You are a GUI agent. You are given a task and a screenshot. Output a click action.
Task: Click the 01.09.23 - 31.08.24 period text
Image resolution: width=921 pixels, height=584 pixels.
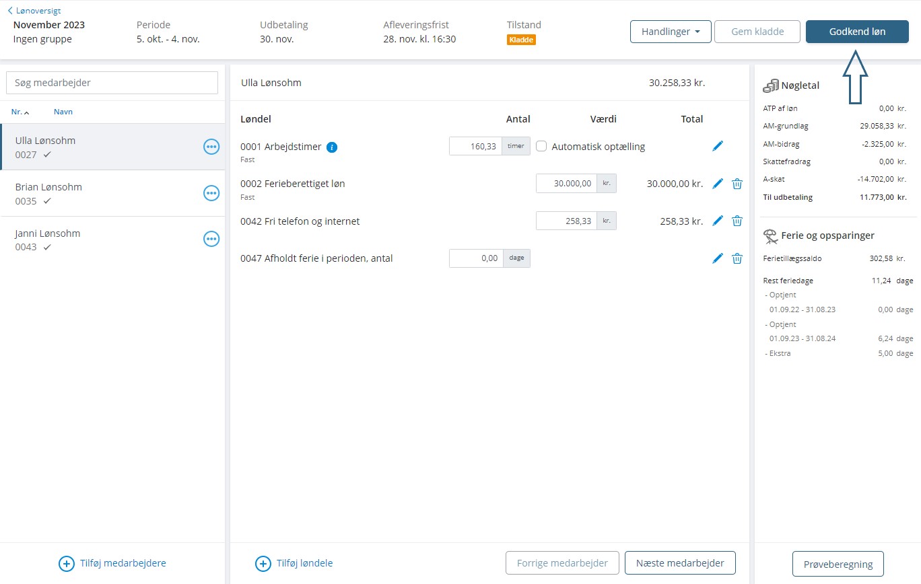pos(803,338)
